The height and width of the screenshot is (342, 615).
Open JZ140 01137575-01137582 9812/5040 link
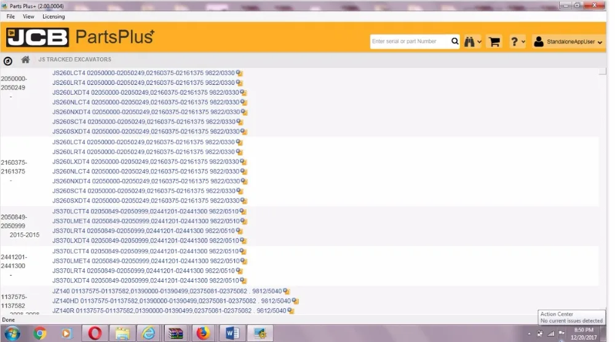point(167,292)
